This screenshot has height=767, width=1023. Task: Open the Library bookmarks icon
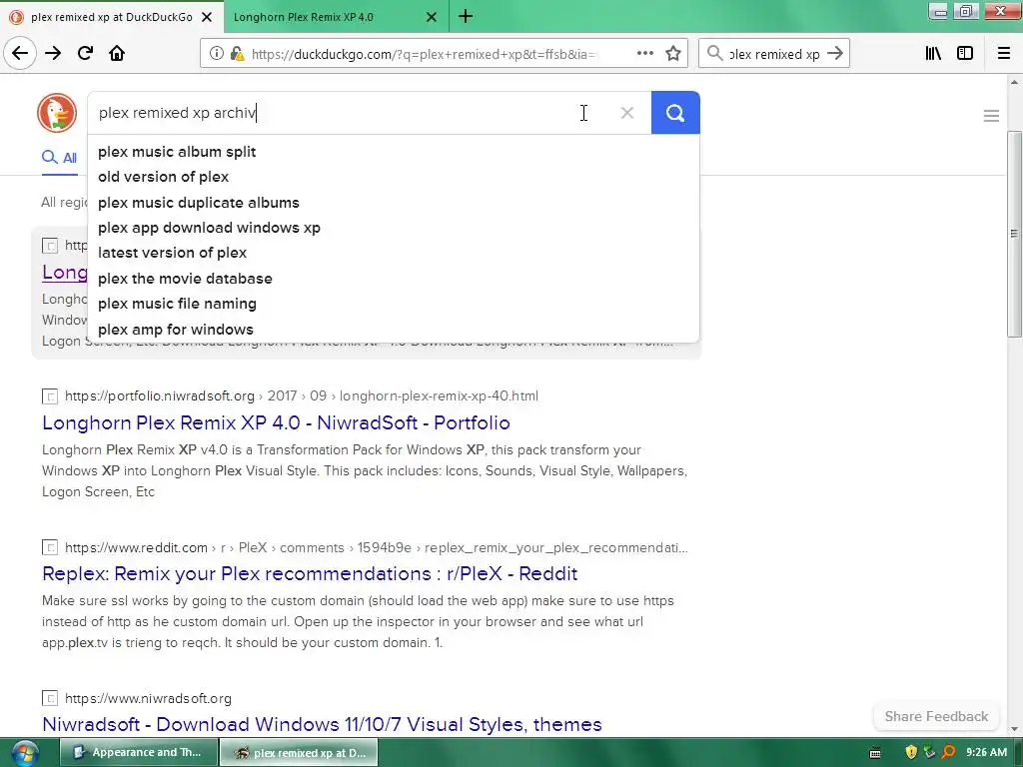(933, 54)
